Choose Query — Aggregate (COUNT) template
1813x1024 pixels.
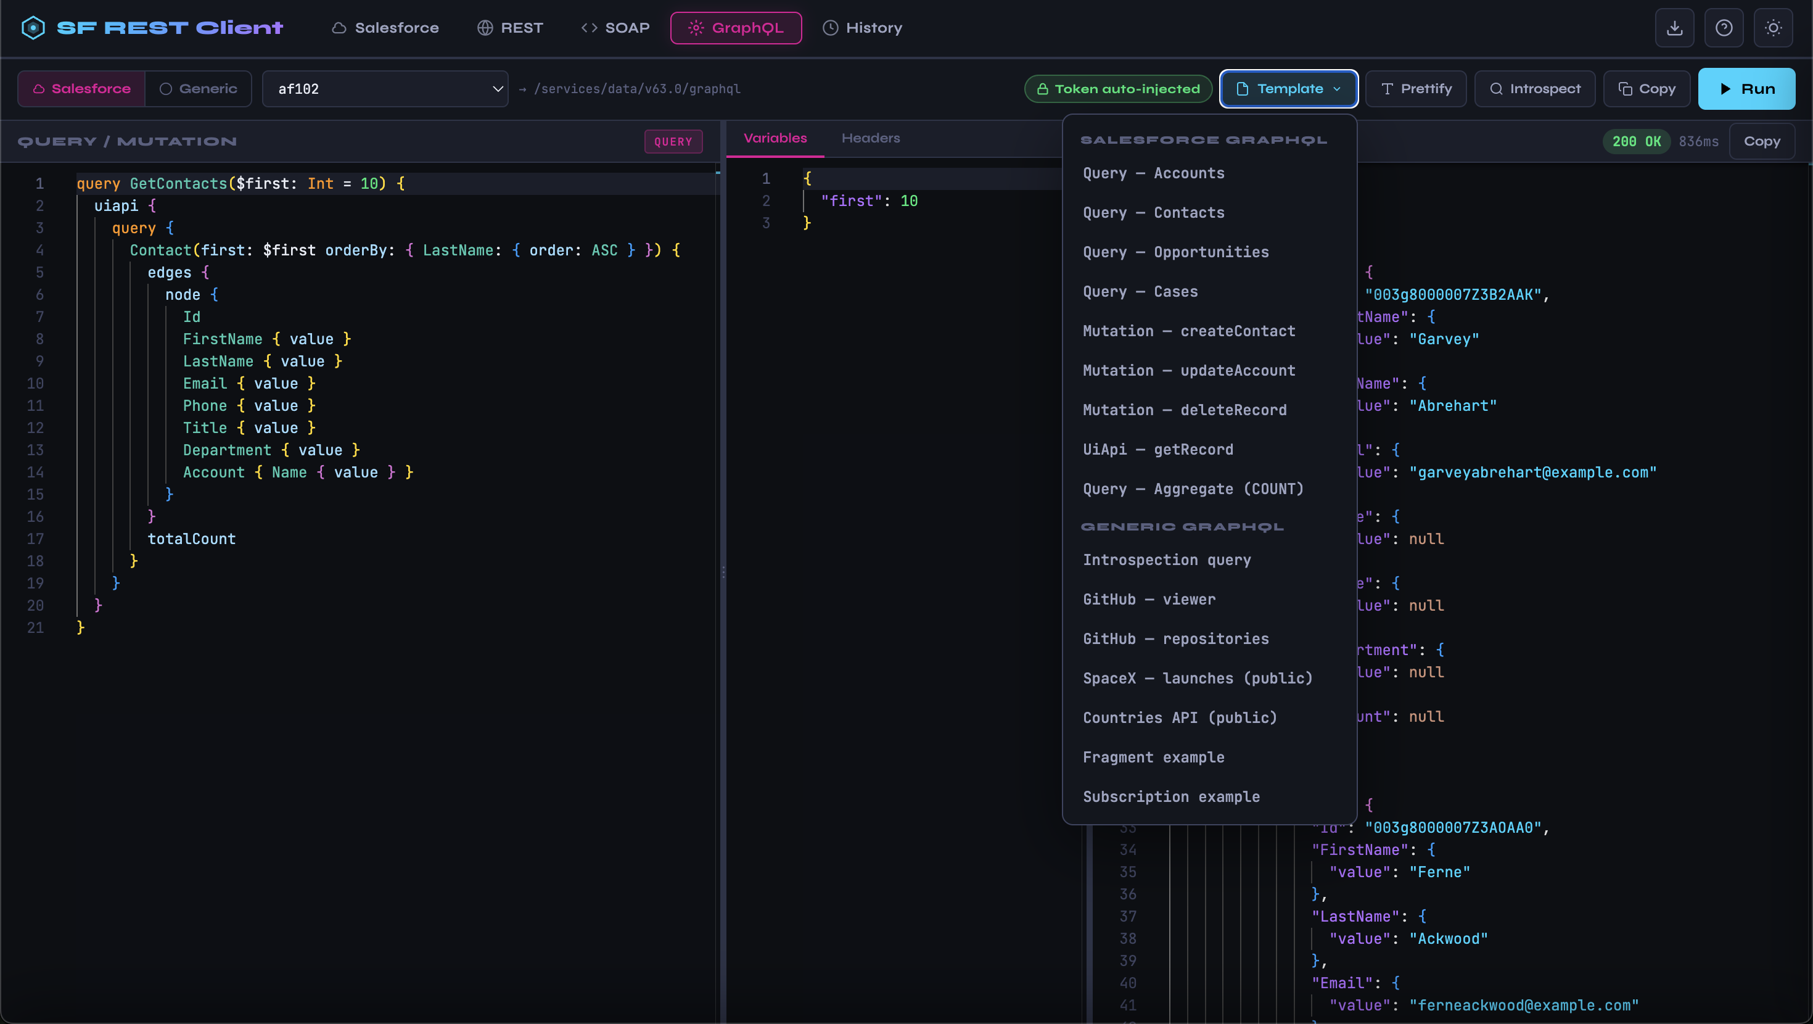(1209, 489)
